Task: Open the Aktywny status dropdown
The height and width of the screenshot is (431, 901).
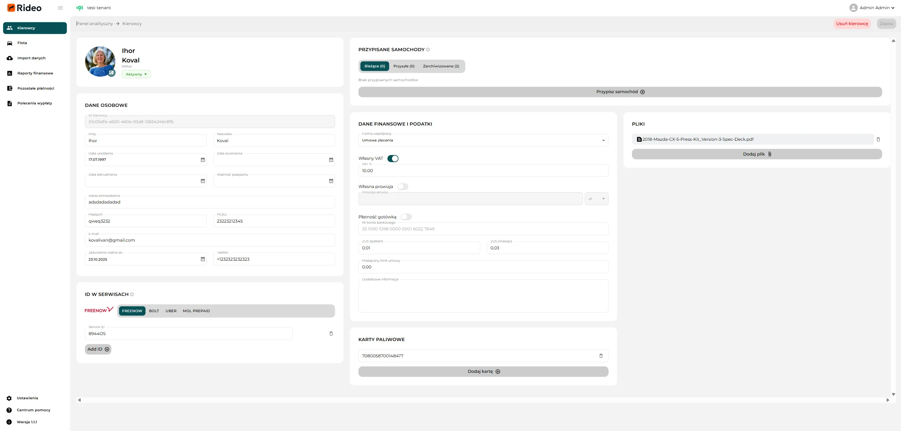Action: pos(136,74)
